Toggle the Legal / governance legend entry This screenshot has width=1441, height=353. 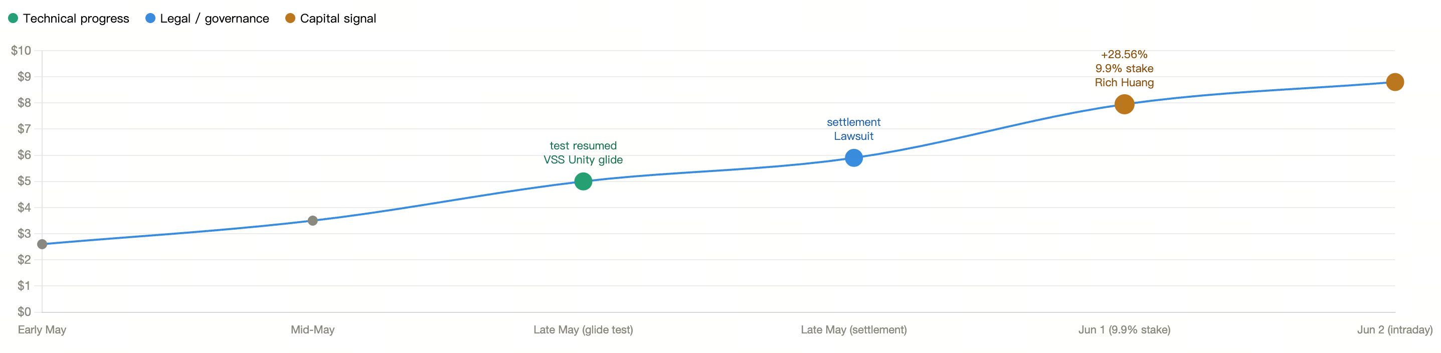207,19
